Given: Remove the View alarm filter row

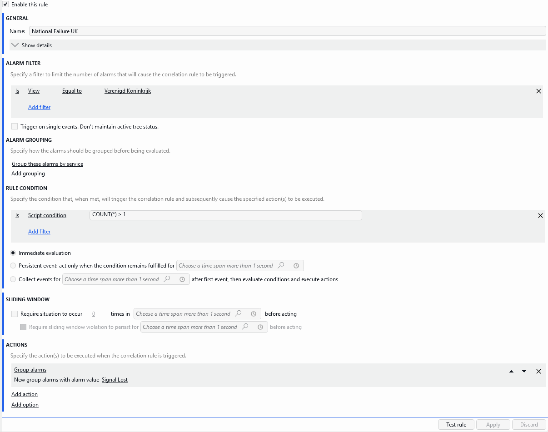Looking at the screenshot, I should (538, 91).
